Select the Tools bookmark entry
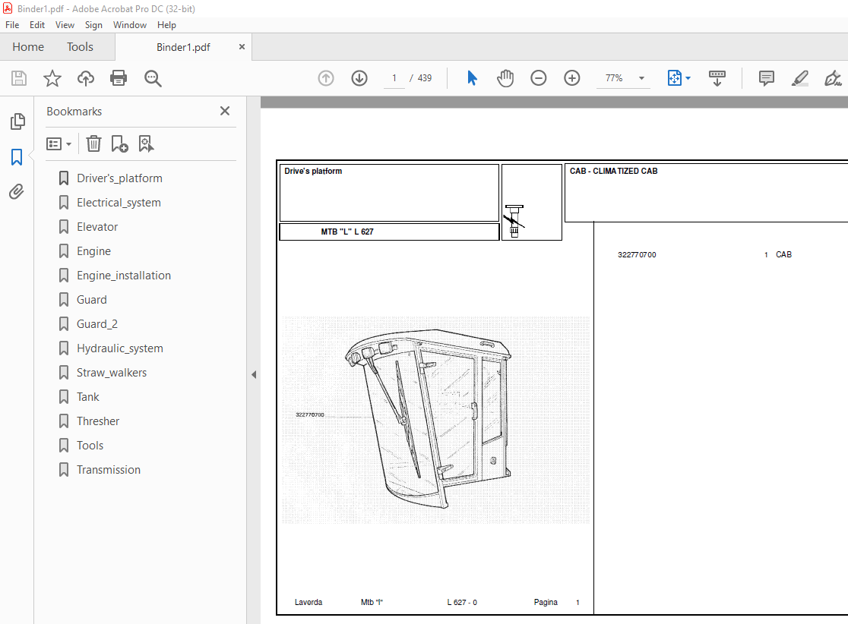The width and height of the screenshot is (848, 624). (x=90, y=446)
